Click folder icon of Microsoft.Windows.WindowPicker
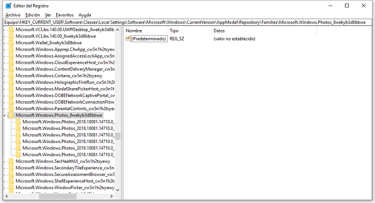Image resolution: width=375 pixels, height=203 pixels. [x=11, y=188]
